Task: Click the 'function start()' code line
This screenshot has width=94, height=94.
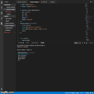Action: pyautogui.click(x=24, y=38)
